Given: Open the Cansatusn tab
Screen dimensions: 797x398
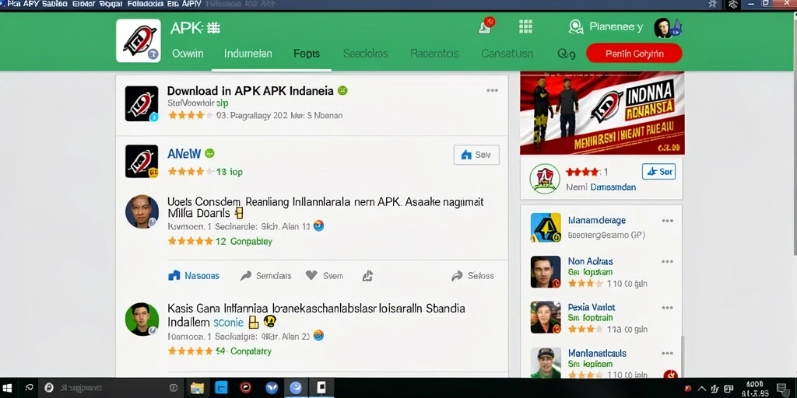Looking at the screenshot, I should (507, 54).
